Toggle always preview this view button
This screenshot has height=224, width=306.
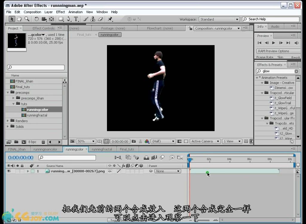click(x=72, y=141)
